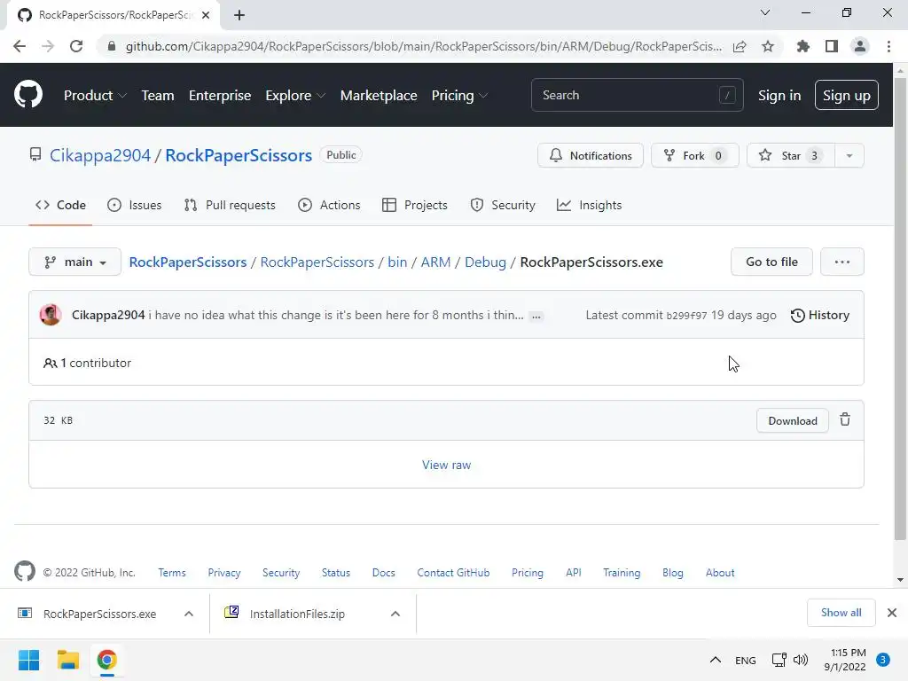This screenshot has height=681, width=908.
Task: Open the main branch selector dropdown
Action: pyautogui.click(x=74, y=262)
